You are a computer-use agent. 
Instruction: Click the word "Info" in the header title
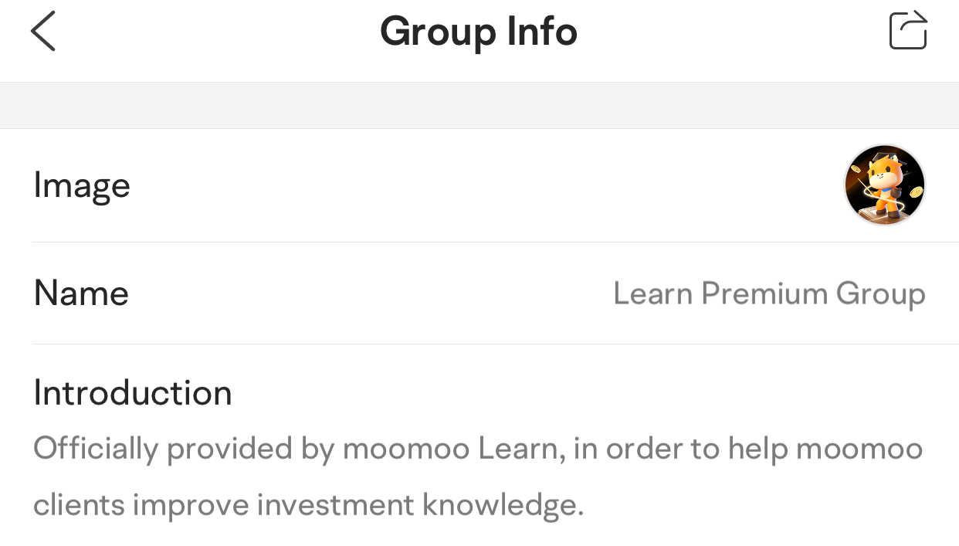point(542,32)
